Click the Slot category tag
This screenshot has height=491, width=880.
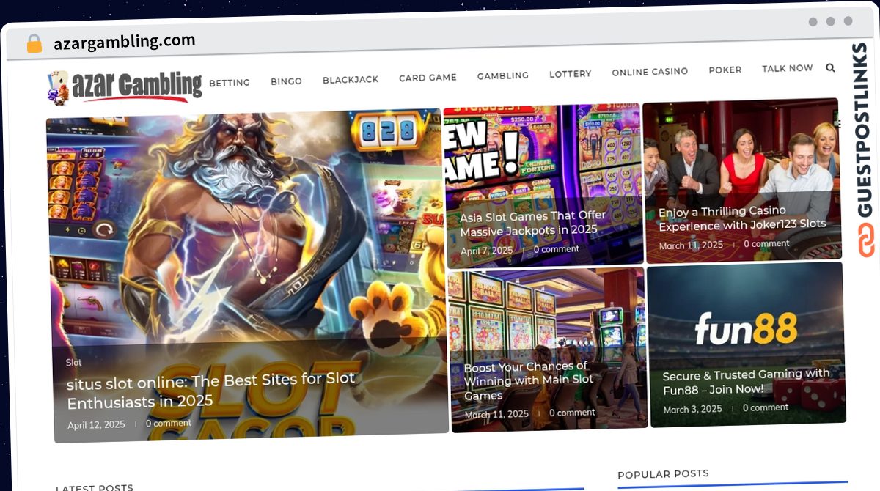pyautogui.click(x=74, y=362)
